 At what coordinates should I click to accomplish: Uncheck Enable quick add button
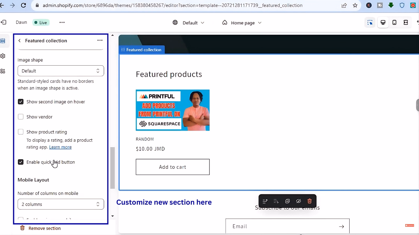coord(21,162)
